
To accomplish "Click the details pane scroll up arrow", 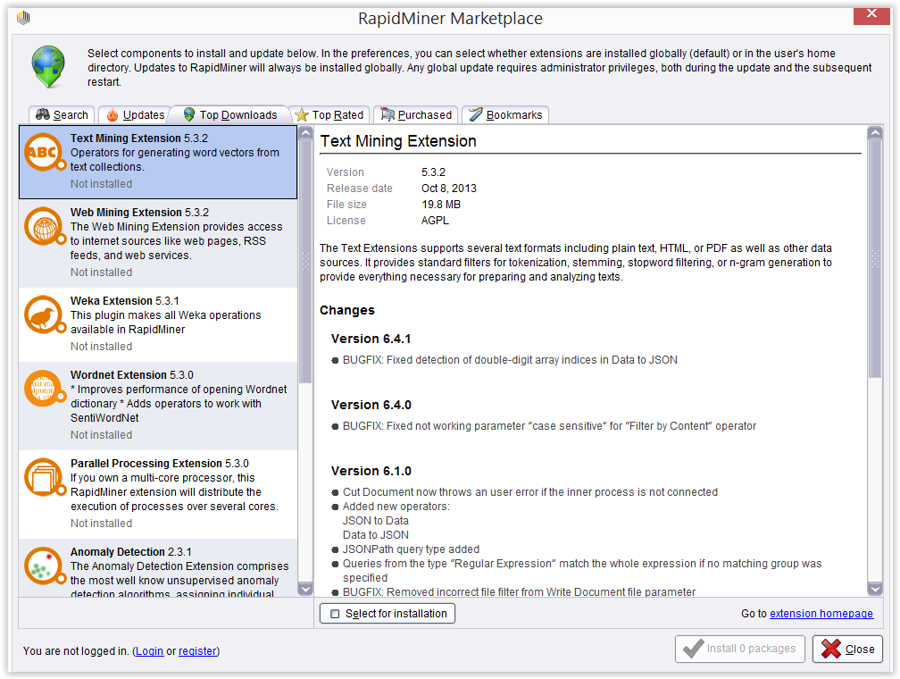I will coord(875,133).
